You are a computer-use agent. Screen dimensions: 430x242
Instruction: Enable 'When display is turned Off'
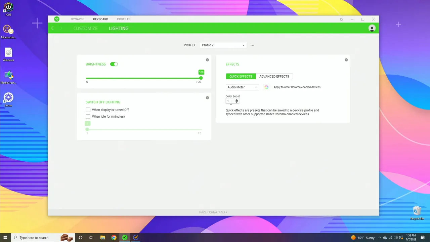pyautogui.click(x=88, y=110)
